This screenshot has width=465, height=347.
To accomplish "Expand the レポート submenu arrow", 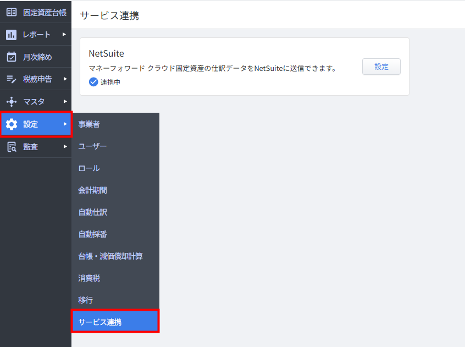I will pos(64,35).
